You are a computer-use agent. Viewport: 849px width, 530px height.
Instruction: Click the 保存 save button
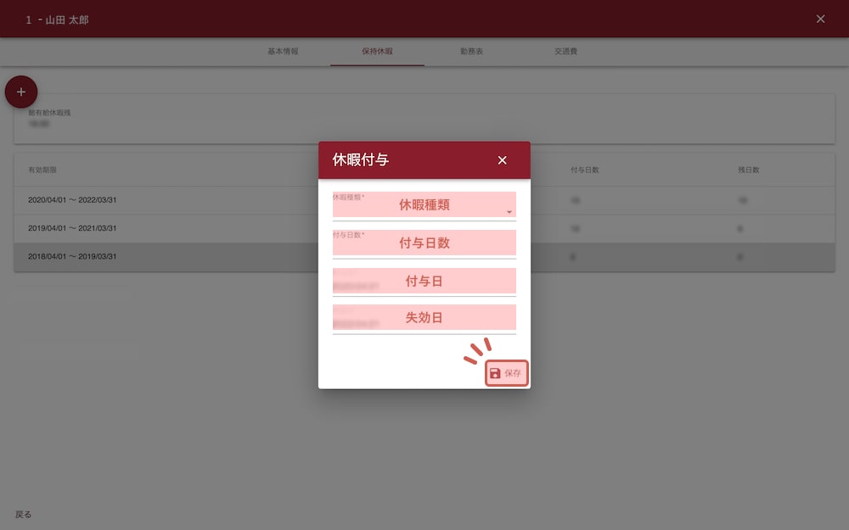[x=507, y=373]
